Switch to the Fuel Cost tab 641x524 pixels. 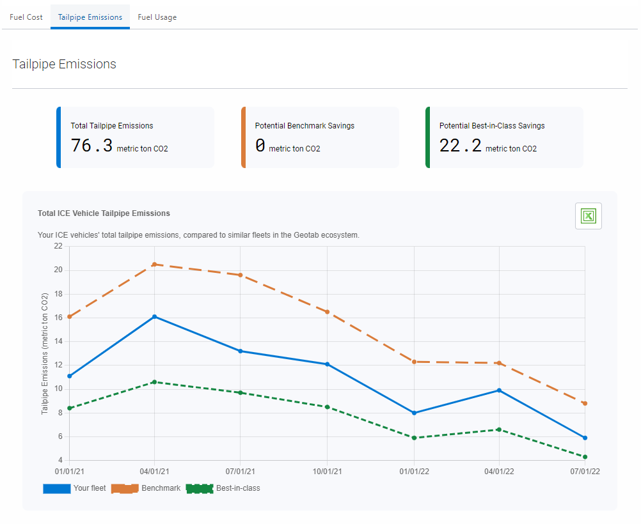(x=26, y=17)
